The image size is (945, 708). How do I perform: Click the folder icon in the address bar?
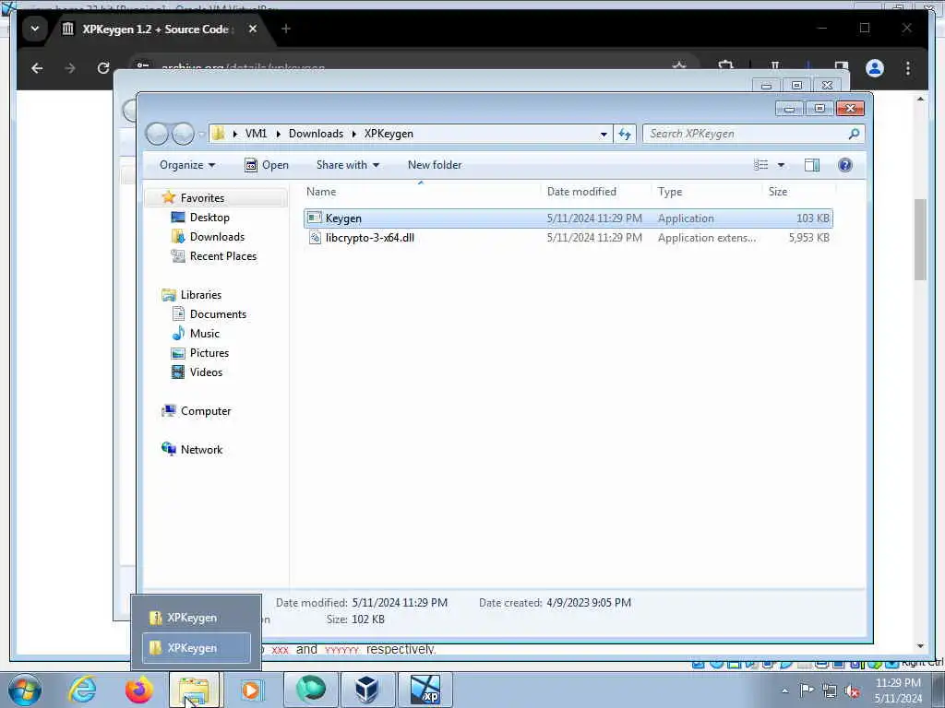[x=219, y=134]
